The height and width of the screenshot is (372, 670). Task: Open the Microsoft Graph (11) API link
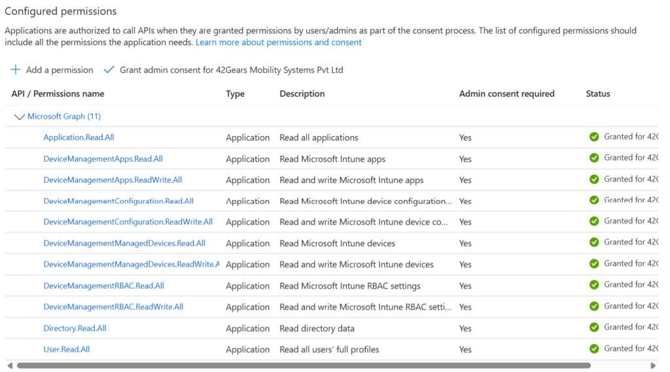click(63, 117)
